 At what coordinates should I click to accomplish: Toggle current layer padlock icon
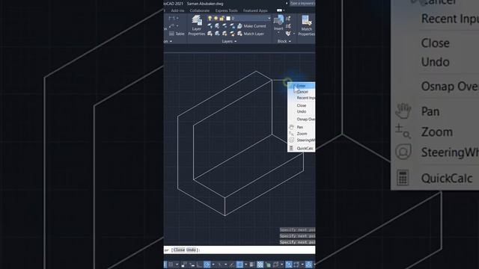pos(222,18)
